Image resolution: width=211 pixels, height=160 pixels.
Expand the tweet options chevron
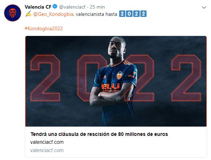(204, 8)
